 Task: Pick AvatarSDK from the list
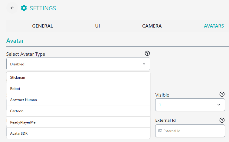(x=78, y=134)
